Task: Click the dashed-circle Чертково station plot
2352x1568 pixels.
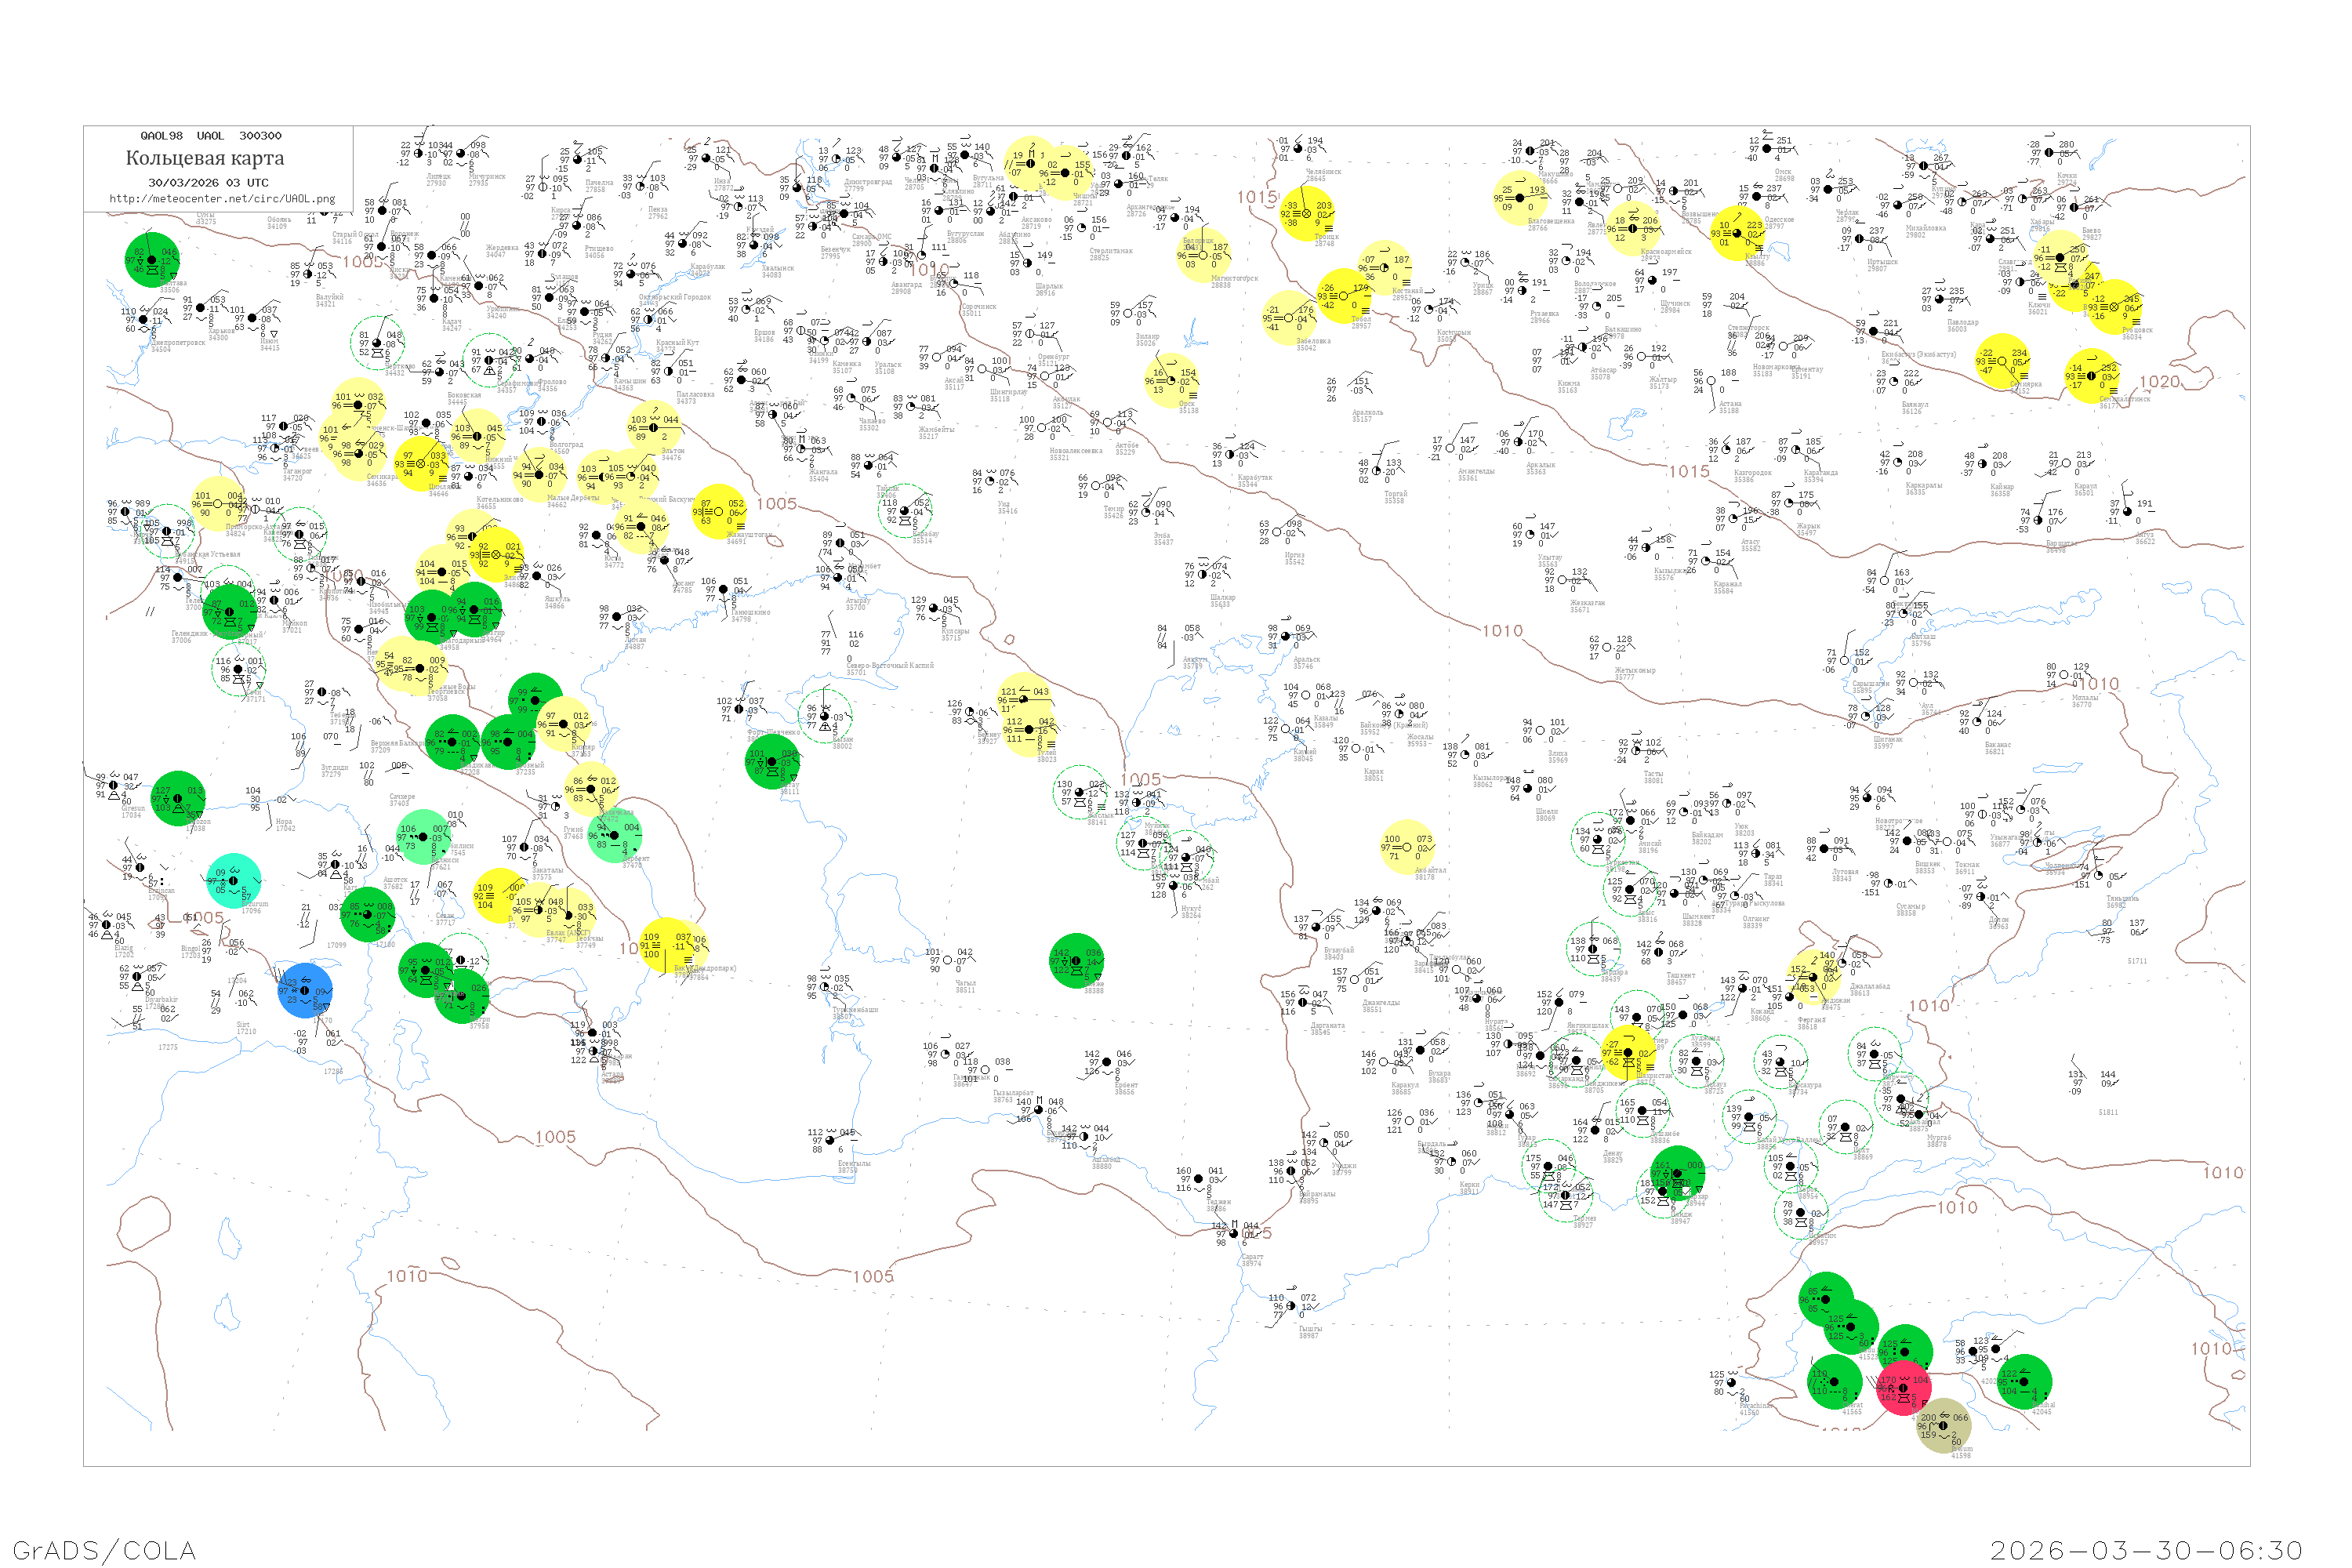Action: 377,343
